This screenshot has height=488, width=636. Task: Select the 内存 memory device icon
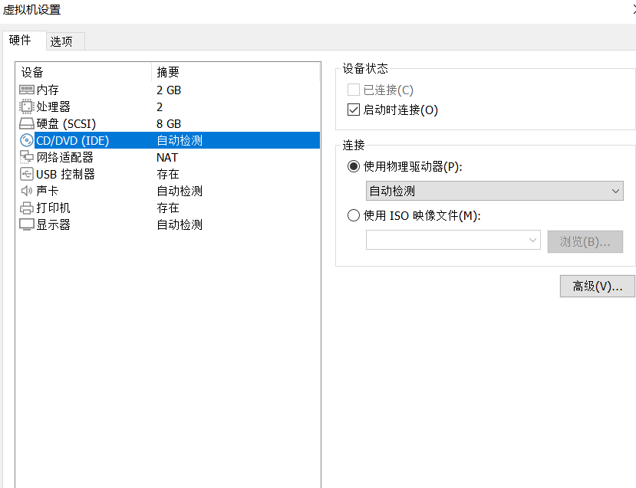[x=28, y=90]
